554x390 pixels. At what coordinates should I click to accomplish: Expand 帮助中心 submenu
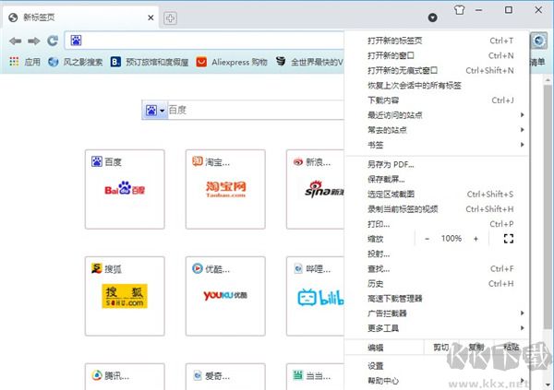(x=437, y=381)
